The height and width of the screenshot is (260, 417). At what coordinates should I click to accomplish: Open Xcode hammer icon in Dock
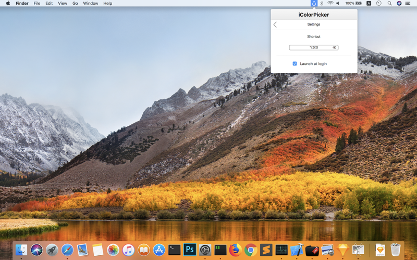297,250
